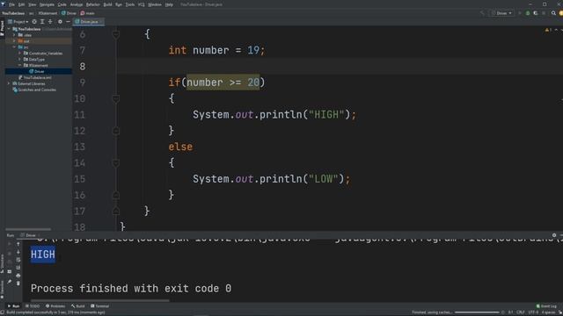Toggle code fold marker on line 12
The width and height of the screenshot is (563, 316).
tap(116, 131)
